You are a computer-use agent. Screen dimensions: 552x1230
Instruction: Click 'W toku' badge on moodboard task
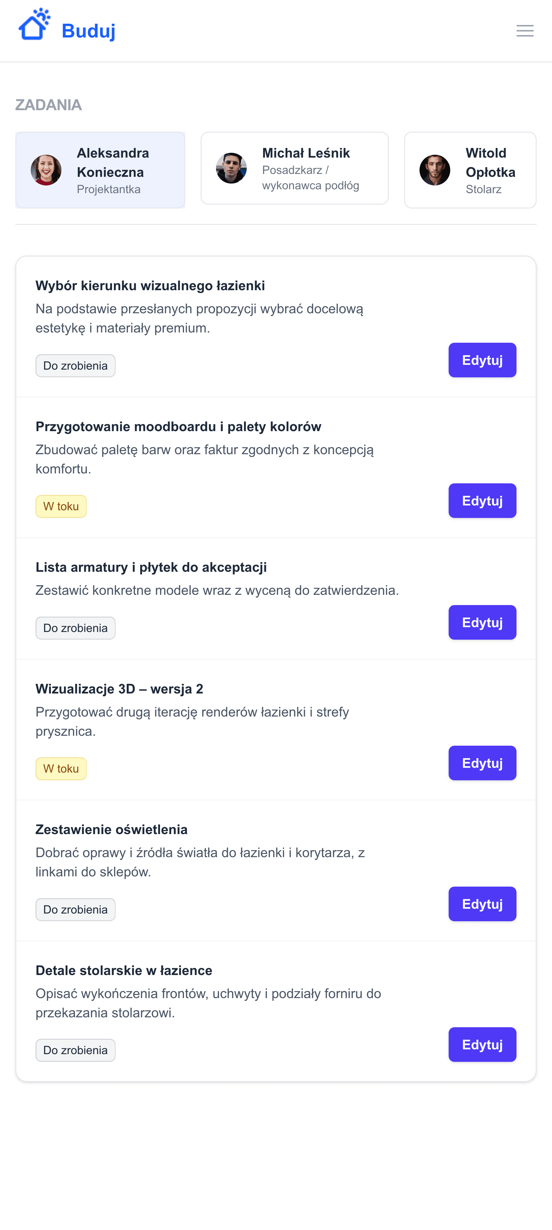point(61,506)
